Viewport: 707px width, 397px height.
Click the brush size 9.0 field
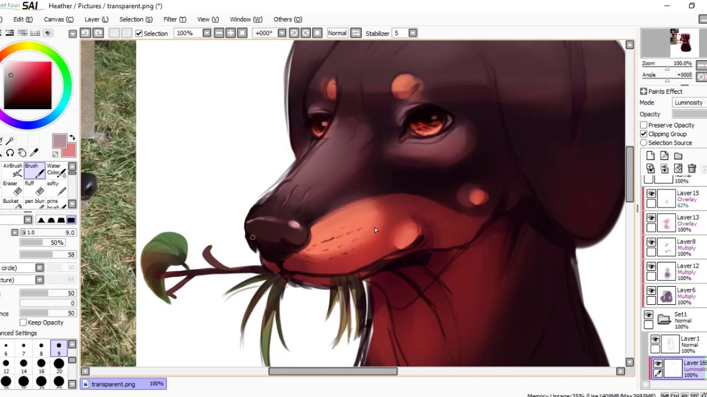click(x=48, y=233)
